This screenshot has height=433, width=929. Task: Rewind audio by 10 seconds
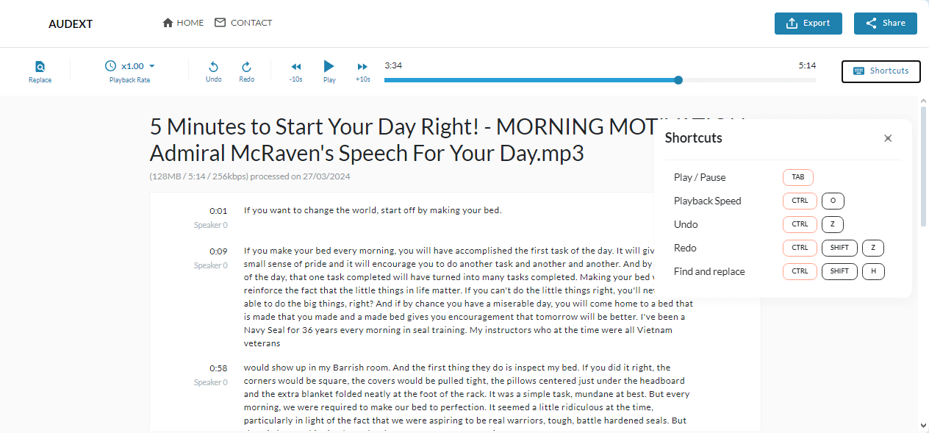click(x=295, y=67)
